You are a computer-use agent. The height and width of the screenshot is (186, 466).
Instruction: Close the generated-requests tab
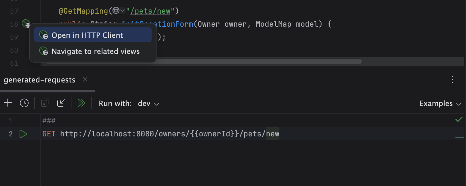pos(85,80)
